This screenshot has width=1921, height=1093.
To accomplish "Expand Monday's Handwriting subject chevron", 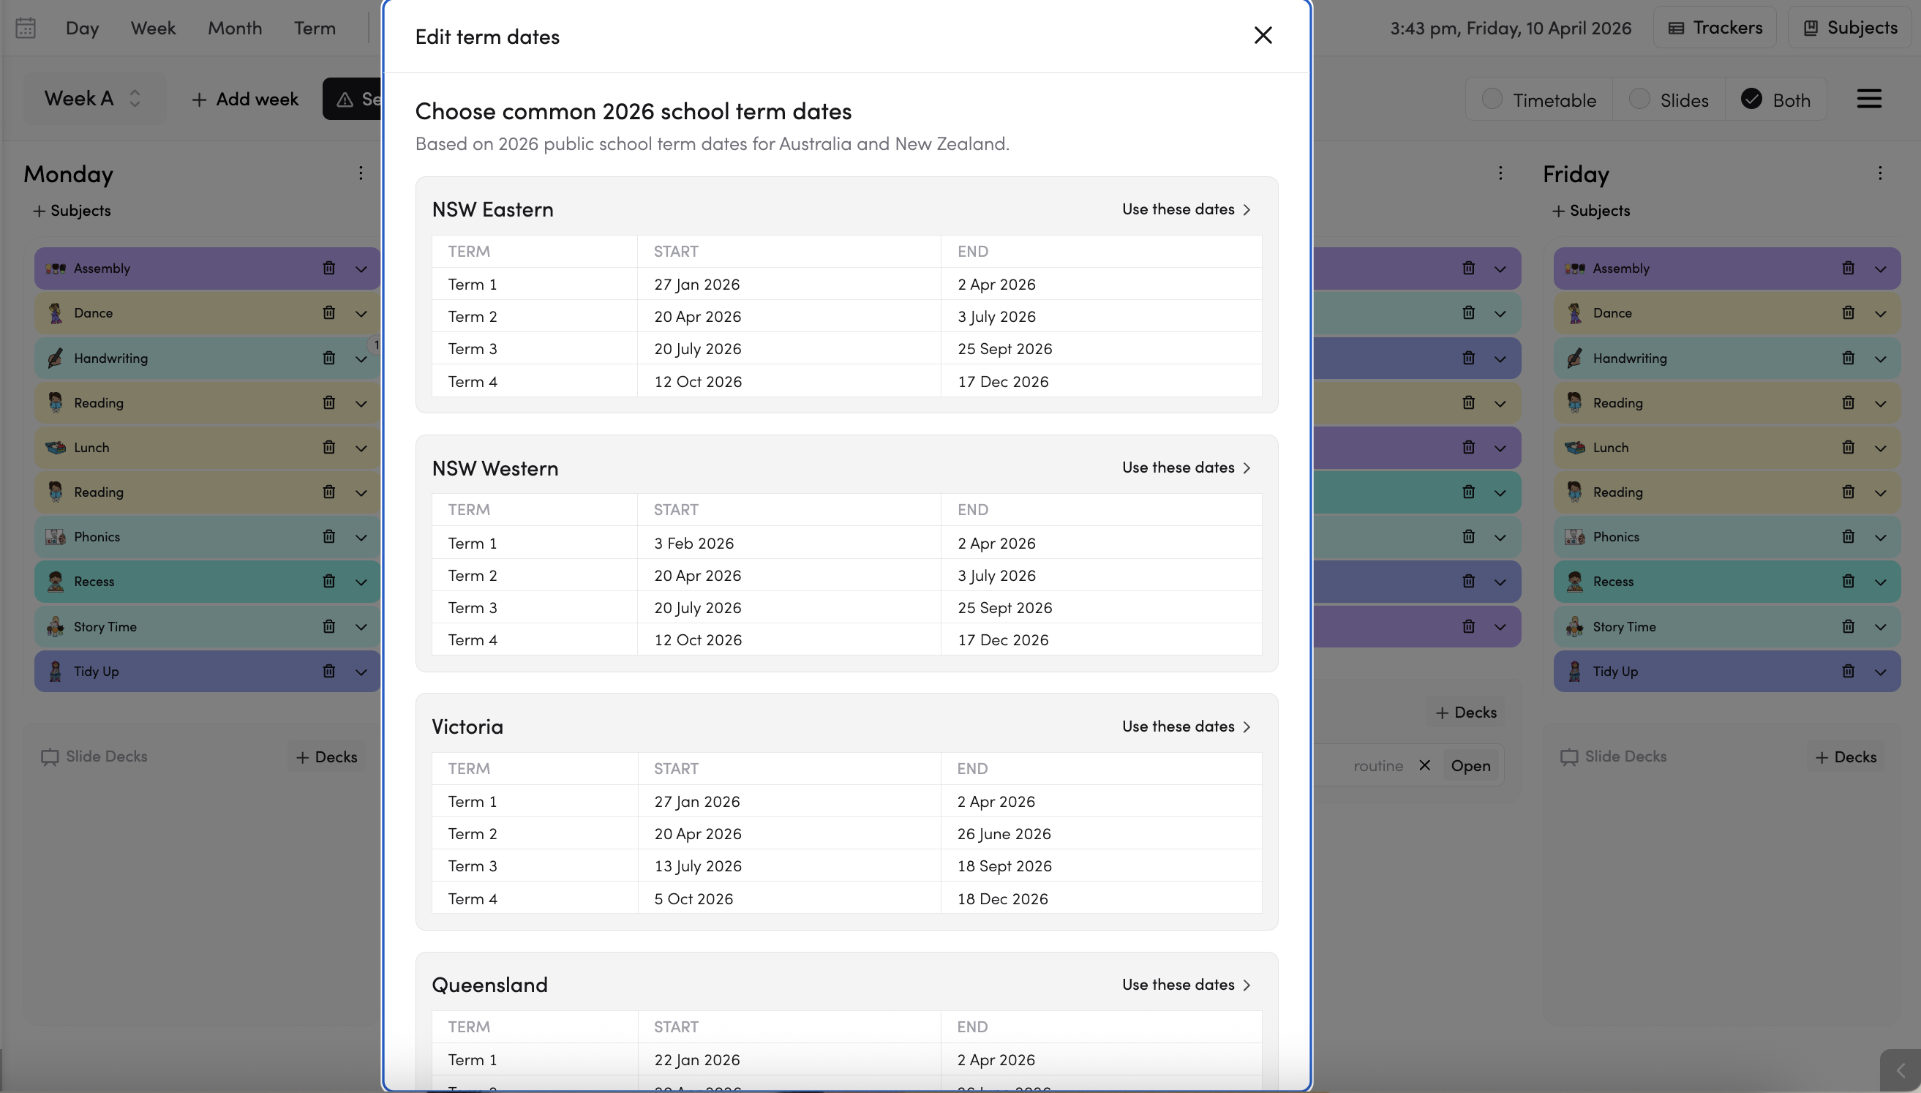I will click(x=361, y=358).
